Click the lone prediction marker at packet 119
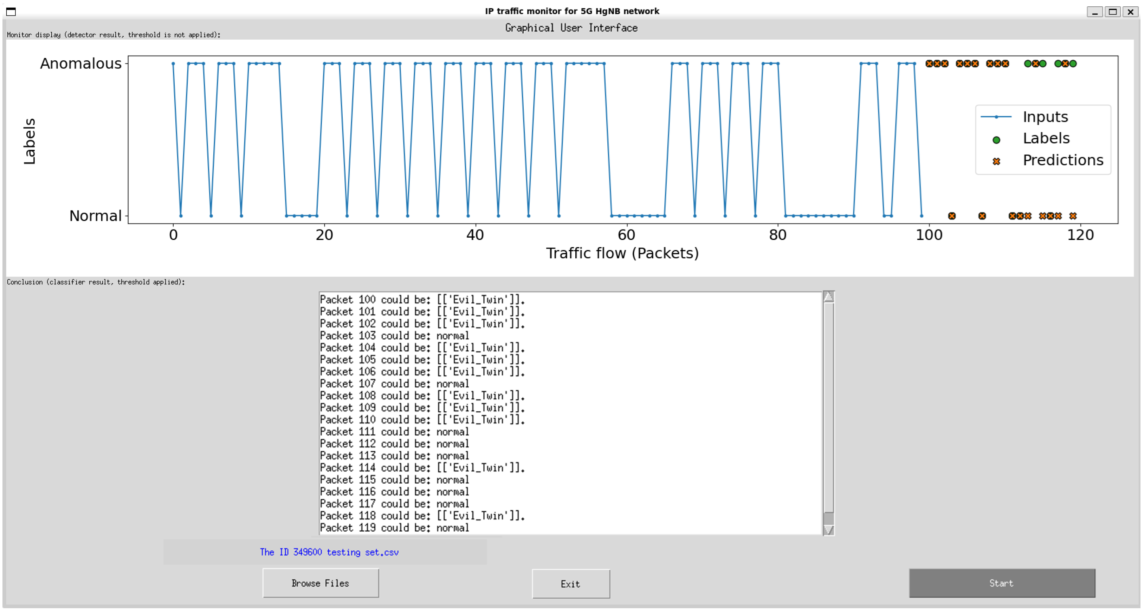 (1073, 216)
